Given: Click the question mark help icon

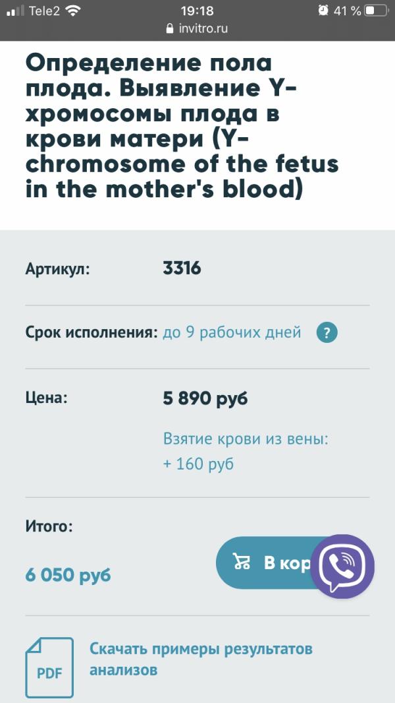Looking at the screenshot, I should click(x=327, y=332).
